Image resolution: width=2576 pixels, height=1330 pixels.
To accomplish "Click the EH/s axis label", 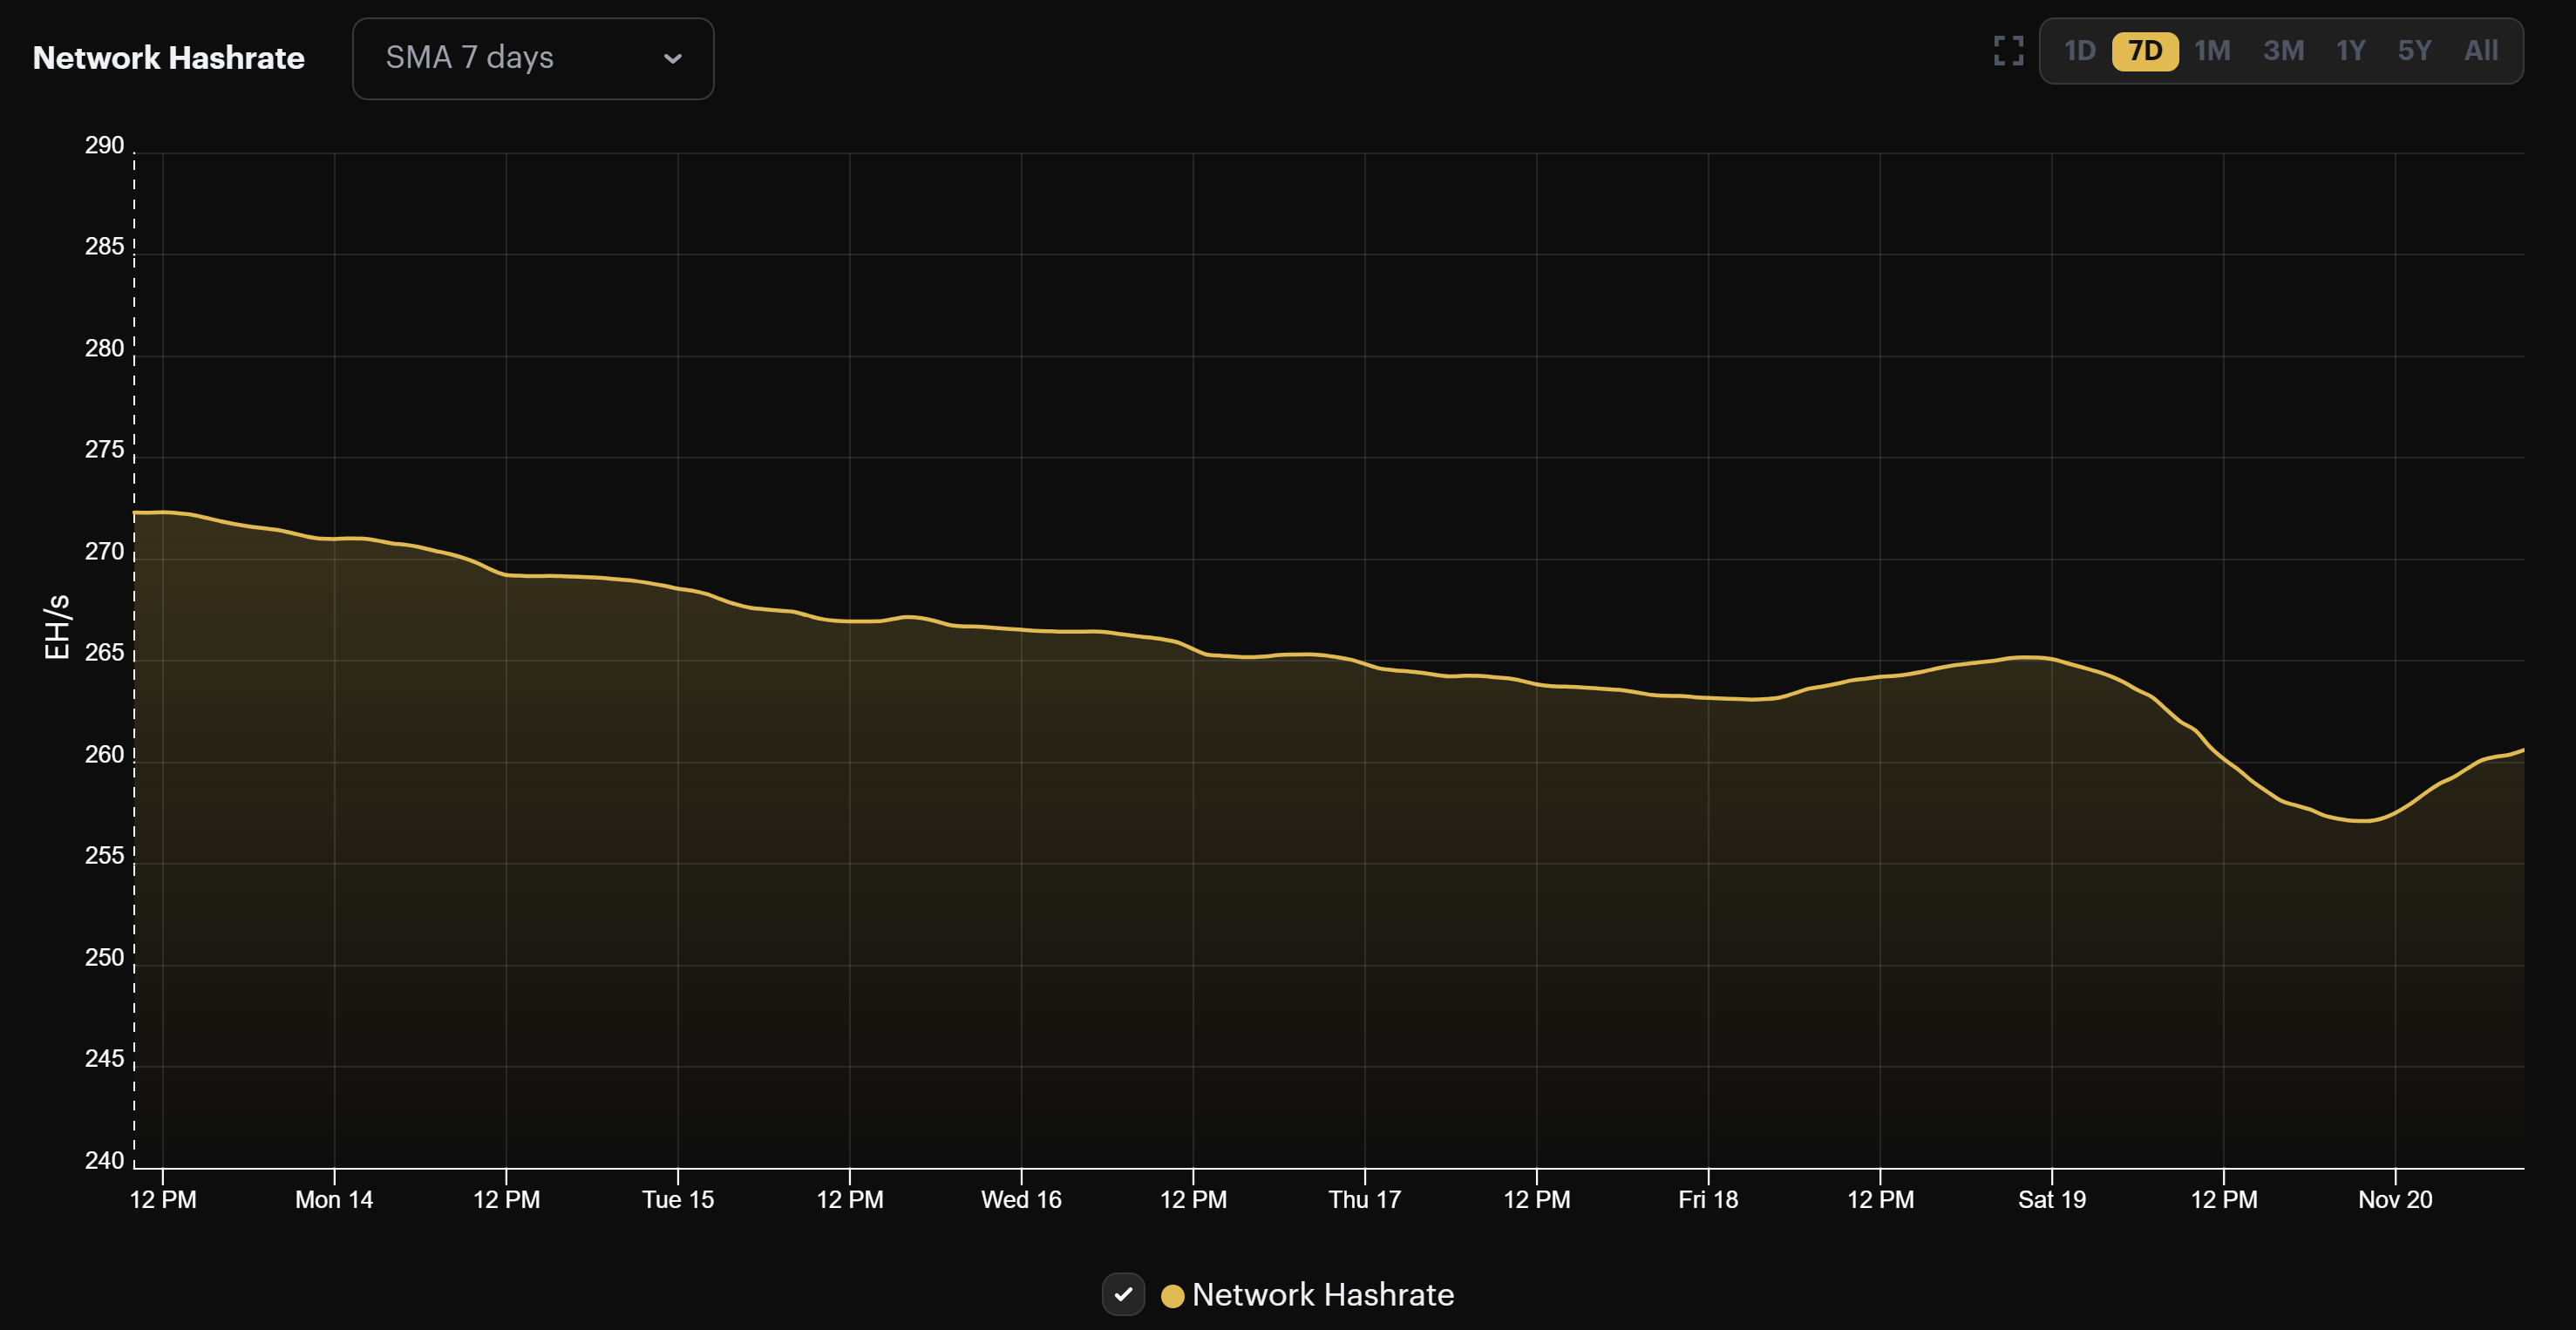I will coord(57,625).
